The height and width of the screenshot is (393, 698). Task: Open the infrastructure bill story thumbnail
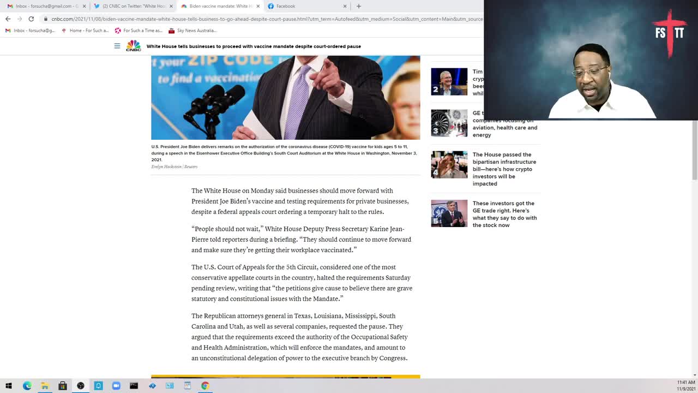pyautogui.click(x=449, y=164)
